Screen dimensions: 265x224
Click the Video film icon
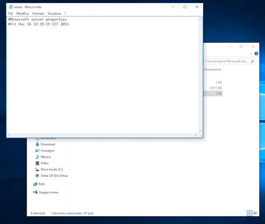(37, 163)
